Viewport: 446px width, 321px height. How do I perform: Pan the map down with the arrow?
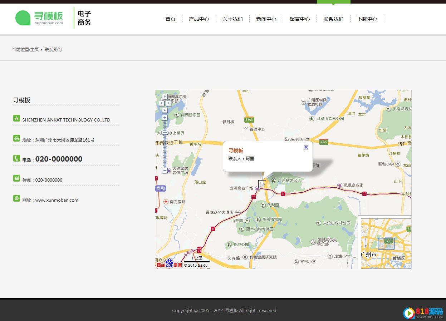165,110
